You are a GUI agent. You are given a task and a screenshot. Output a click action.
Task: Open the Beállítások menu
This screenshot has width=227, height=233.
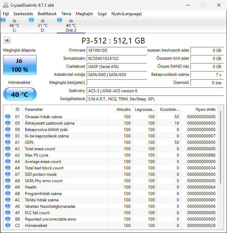click(47, 14)
